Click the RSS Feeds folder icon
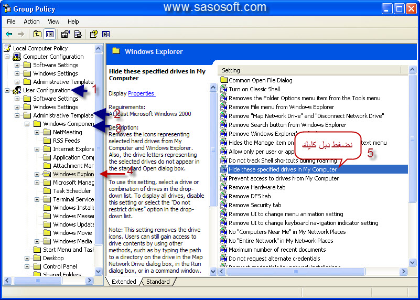This screenshot has height=300, width=420. point(47,141)
